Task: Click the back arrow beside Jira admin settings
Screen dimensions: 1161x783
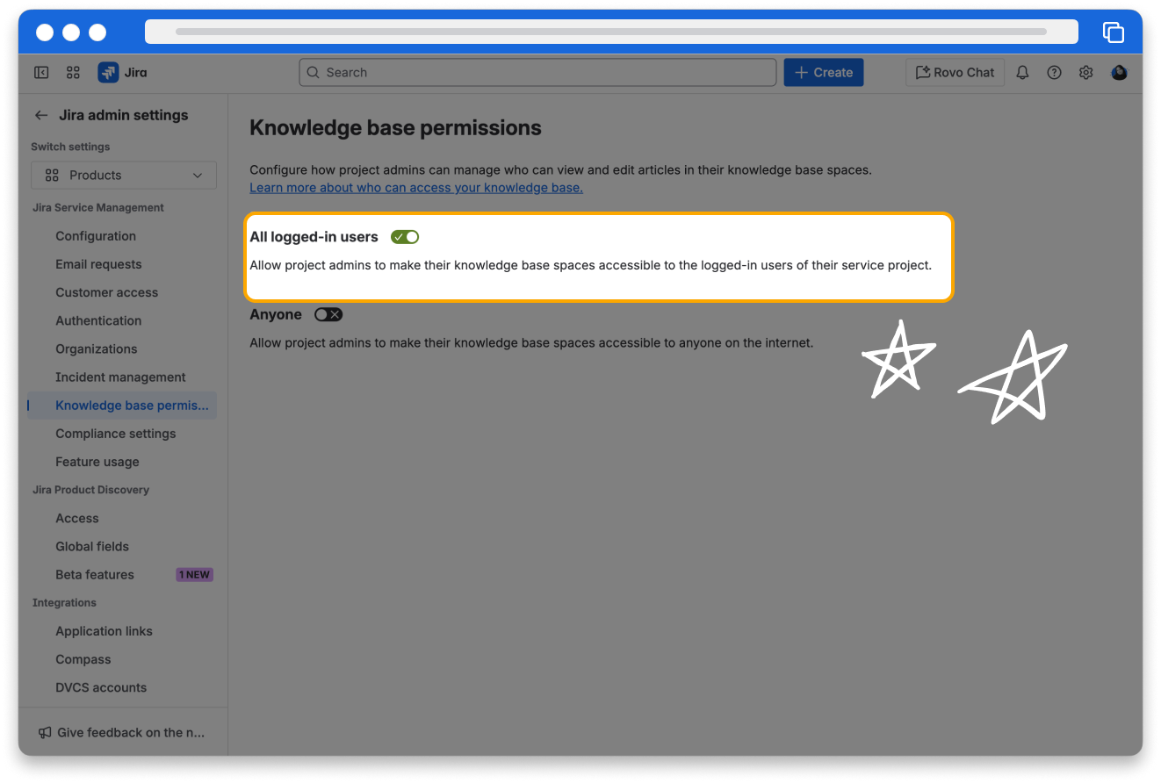Action: coord(41,115)
